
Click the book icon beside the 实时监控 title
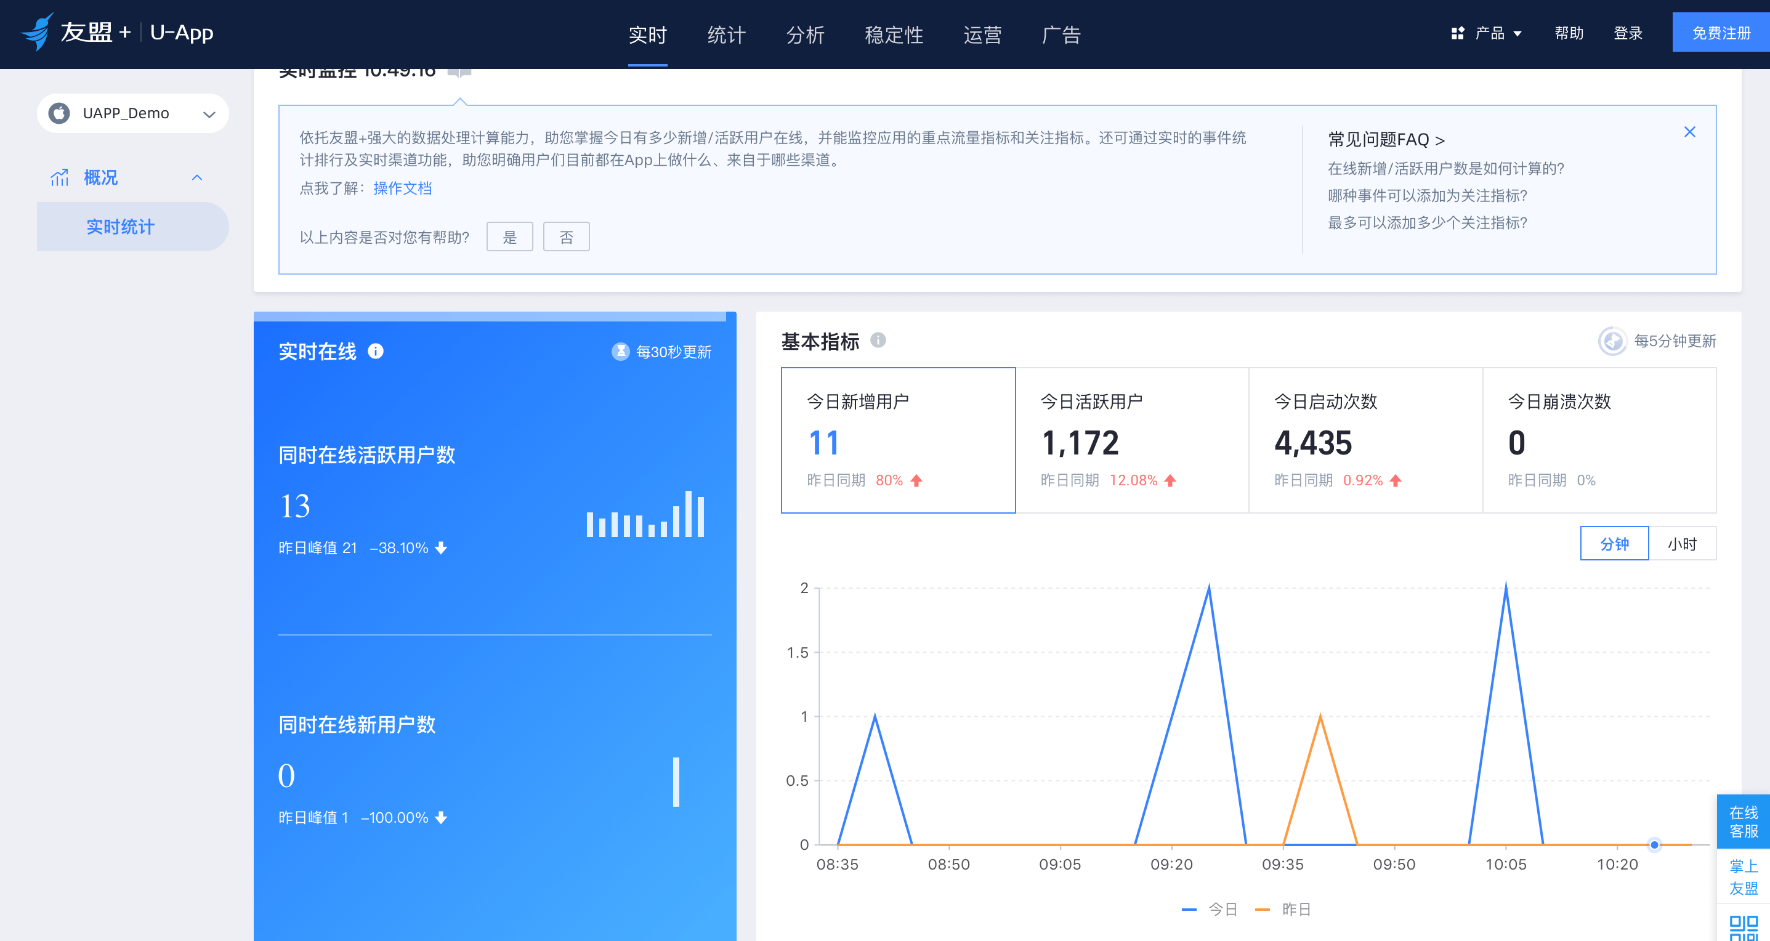(x=459, y=72)
